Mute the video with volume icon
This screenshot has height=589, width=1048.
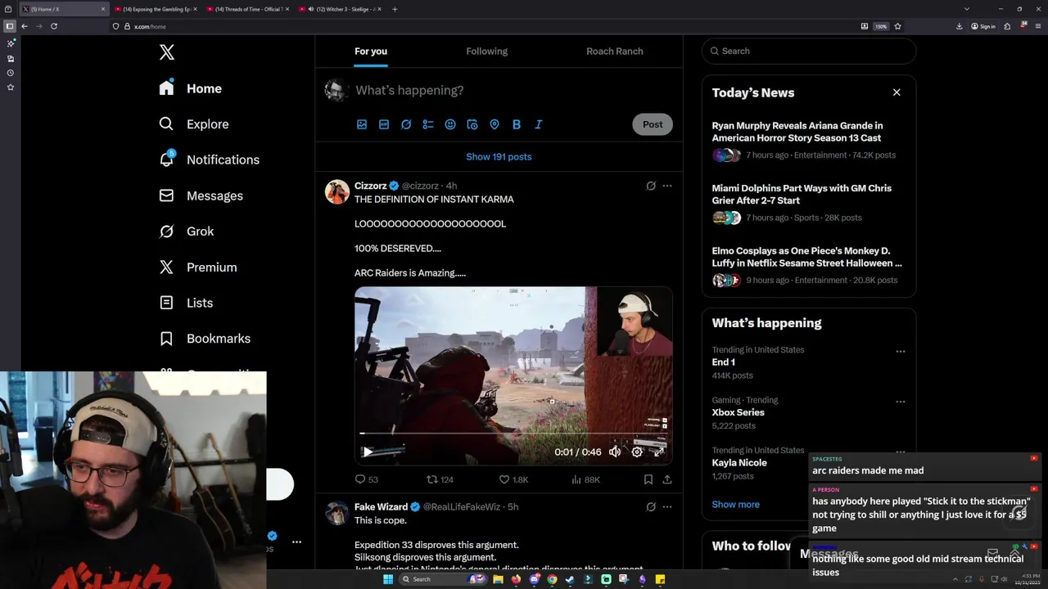click(x=615, y=452)
